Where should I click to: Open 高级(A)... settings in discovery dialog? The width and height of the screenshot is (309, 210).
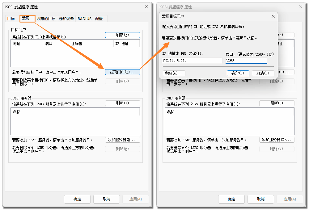pos(174,73)
